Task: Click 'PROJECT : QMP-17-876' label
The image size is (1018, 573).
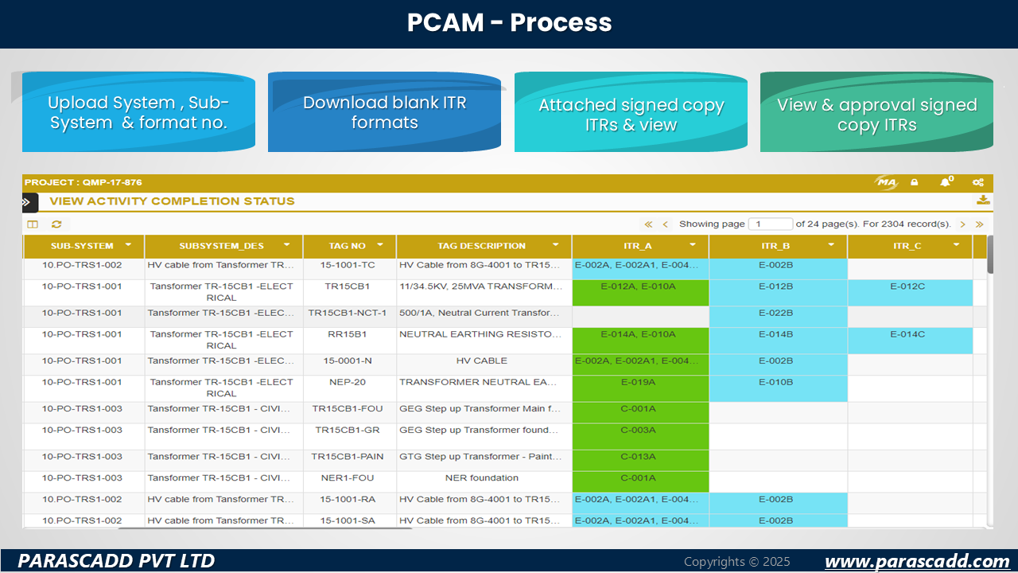Action: pos(84,182)
